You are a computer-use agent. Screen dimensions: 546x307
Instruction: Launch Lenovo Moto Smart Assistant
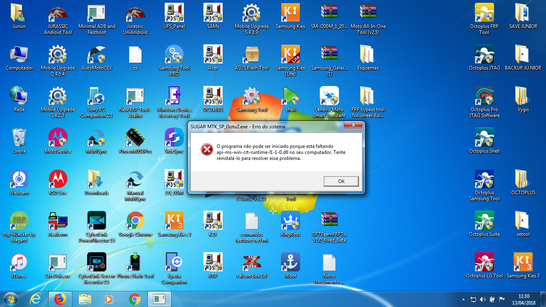pyautogui.click(x=329, y=102)
